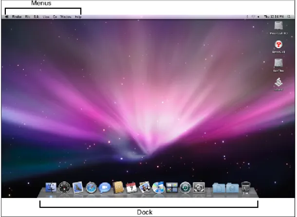Open iPhoto pictures icon in Dock
This screenshot has width=297, height=217.
pos(145,187)
